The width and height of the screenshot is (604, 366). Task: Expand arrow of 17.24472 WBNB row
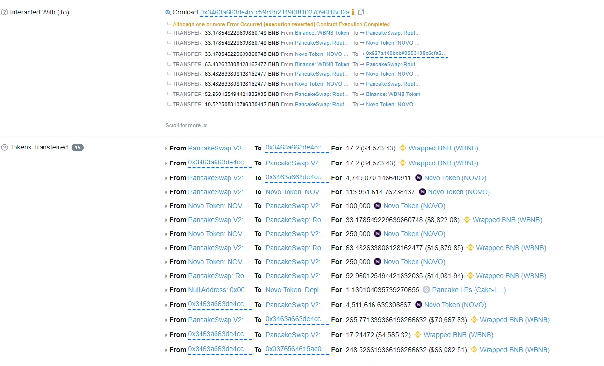tap(167, 335)
